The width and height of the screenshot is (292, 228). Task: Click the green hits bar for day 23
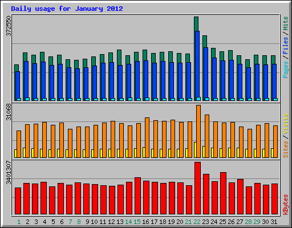click(205, 42)
